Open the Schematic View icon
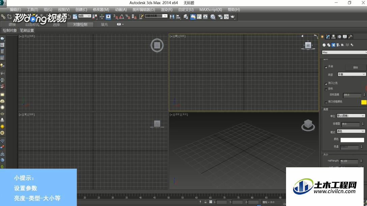Screen dimensions: 367x206 pyautogui.click(x=205, y=17)
